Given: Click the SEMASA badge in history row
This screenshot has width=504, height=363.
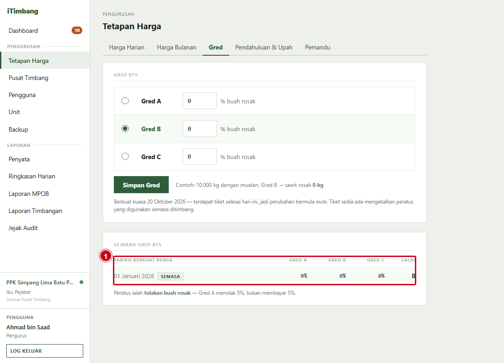Looking at the screenshot, I should tap(171, 276).
